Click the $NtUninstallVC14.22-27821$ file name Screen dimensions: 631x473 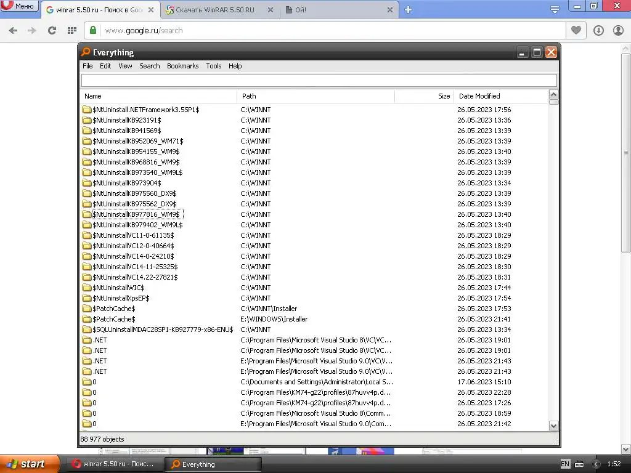pos(135,277)
